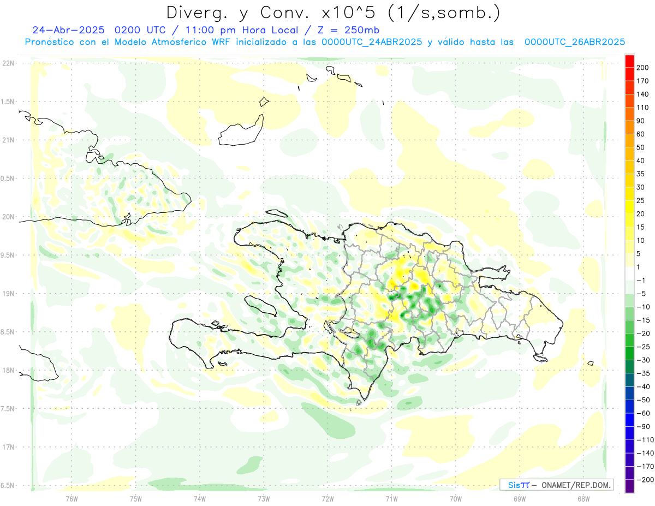Click the white swatch between 1 and -1
Image resolution: width=655 pixels, height=506 pixels.
629,273
